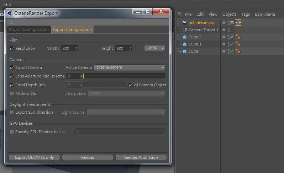Open the Help menu
The width and height of the screenshot is (284, 173).
pos(7,4)
